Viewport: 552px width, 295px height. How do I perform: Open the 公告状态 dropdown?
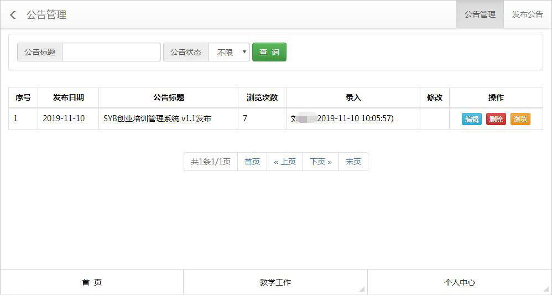coord(229,52)
